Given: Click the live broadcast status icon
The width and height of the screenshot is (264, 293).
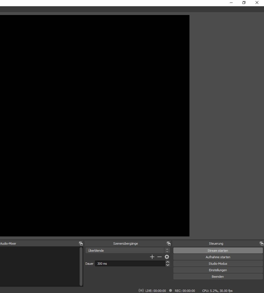Looking at the screenshot, I should point(141,290).
